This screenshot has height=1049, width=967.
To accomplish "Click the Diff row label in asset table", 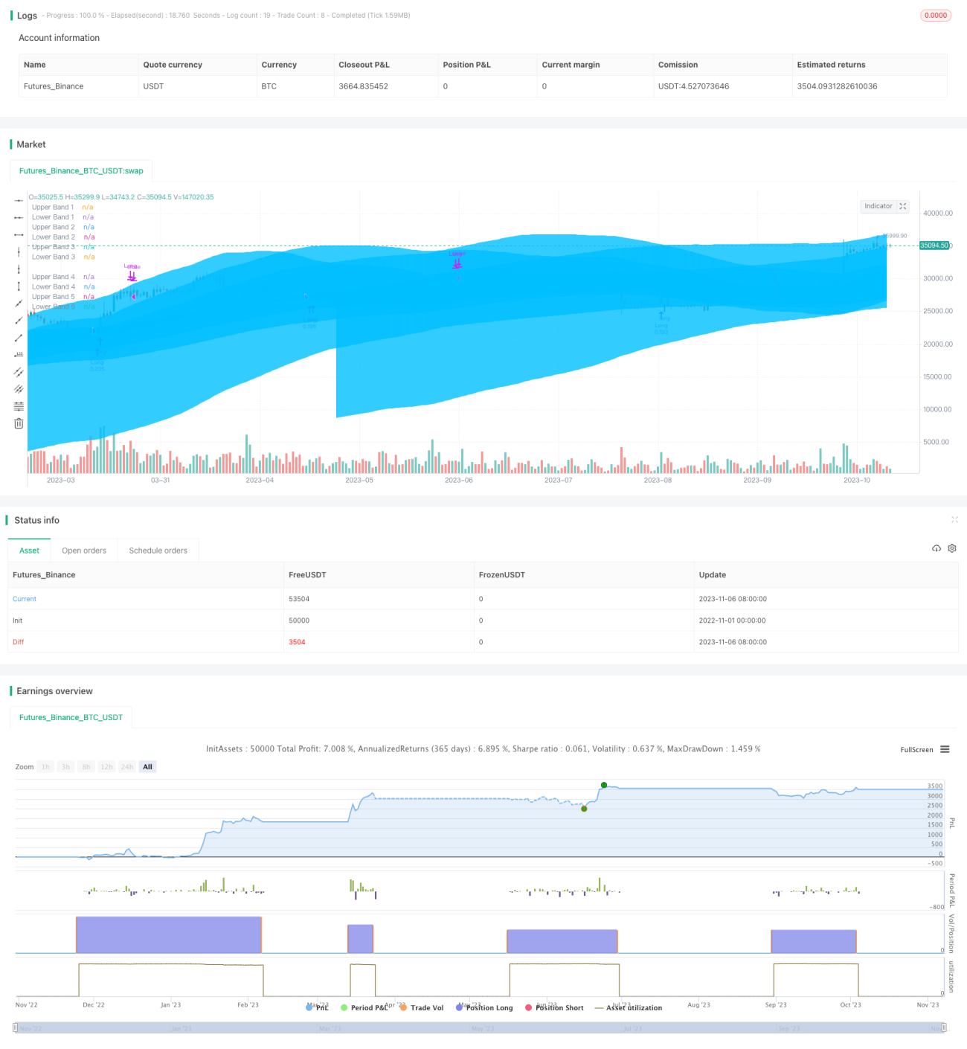I will (x=19, y=641).
